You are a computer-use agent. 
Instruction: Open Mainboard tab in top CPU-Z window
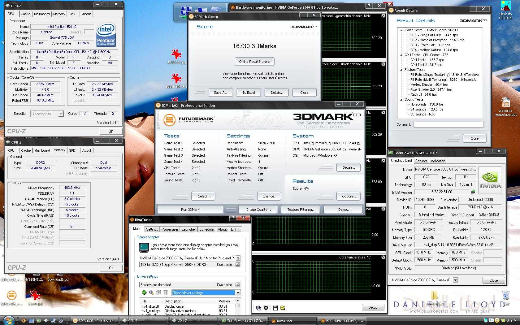[42, 14]
